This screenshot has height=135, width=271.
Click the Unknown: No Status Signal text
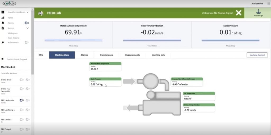218,13
